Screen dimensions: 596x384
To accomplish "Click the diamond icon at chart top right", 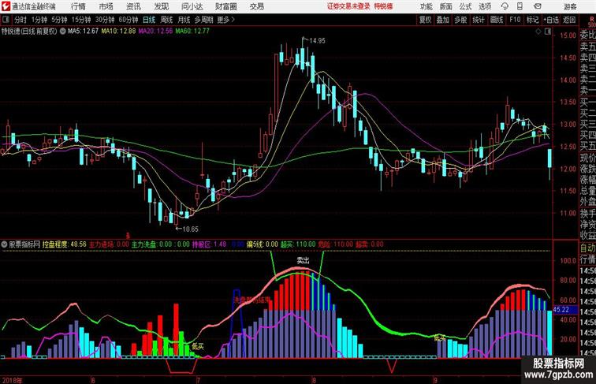I will [538, 32].
